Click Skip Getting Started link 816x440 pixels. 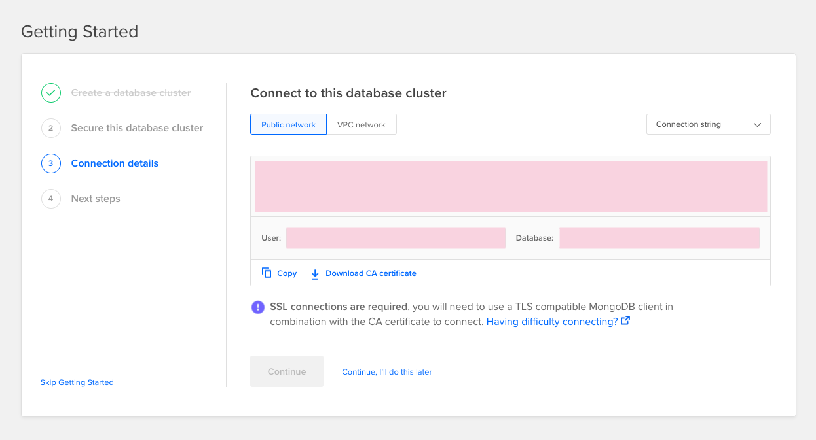[77, 382]
